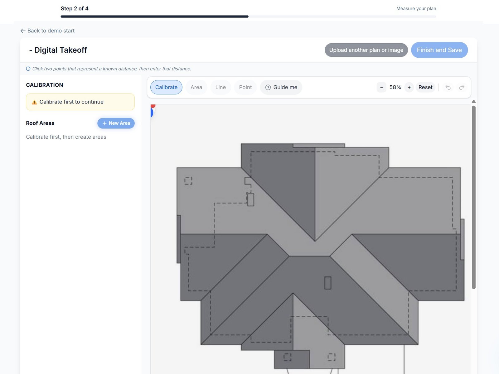
Task: Click the scrollbar up arrow
Action: [x=474, y=102]
